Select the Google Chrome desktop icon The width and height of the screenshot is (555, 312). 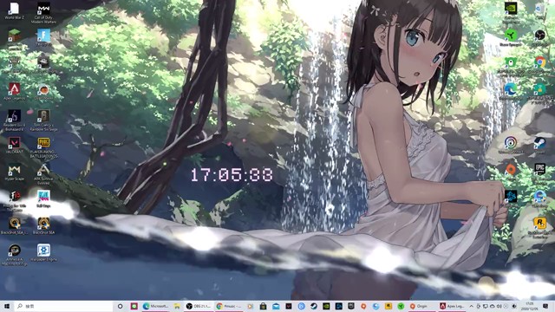(539, 65)
